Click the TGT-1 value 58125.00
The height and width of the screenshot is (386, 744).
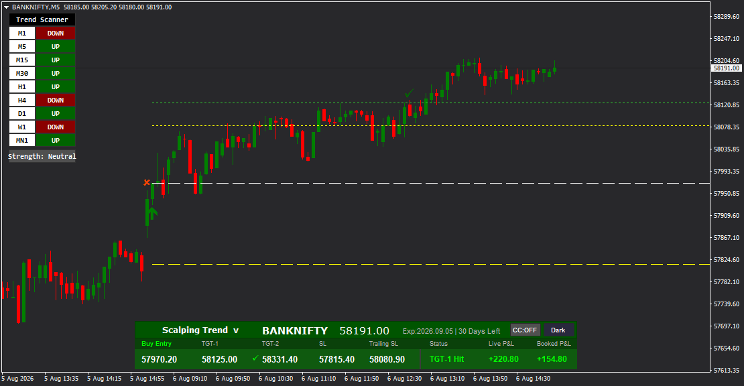pyautogui.click(x=219, y=359)
